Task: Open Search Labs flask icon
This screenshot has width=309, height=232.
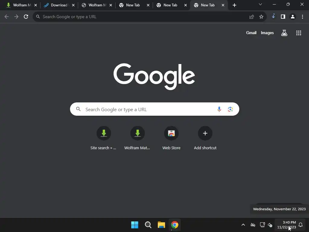Action: pyautogui.click(x=284, y=33)
